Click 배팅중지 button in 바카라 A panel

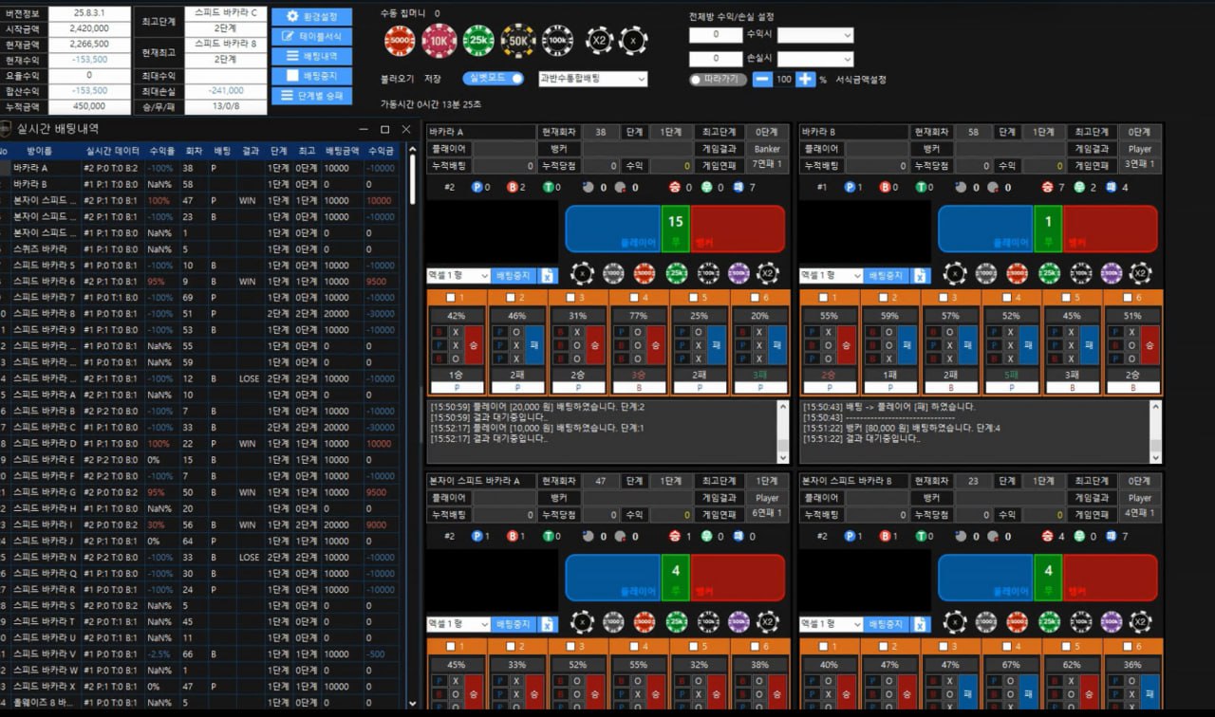[x=515, y=276]
